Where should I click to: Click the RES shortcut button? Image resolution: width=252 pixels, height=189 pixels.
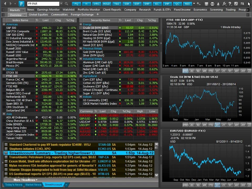coord(187,4)
